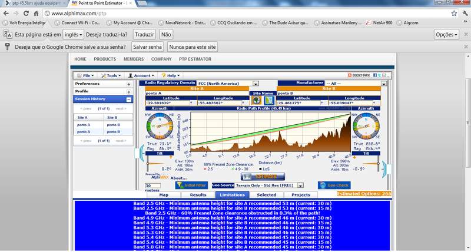Click the ESTIMATE button
471x252 pixels.
click(x=263, y=177)
